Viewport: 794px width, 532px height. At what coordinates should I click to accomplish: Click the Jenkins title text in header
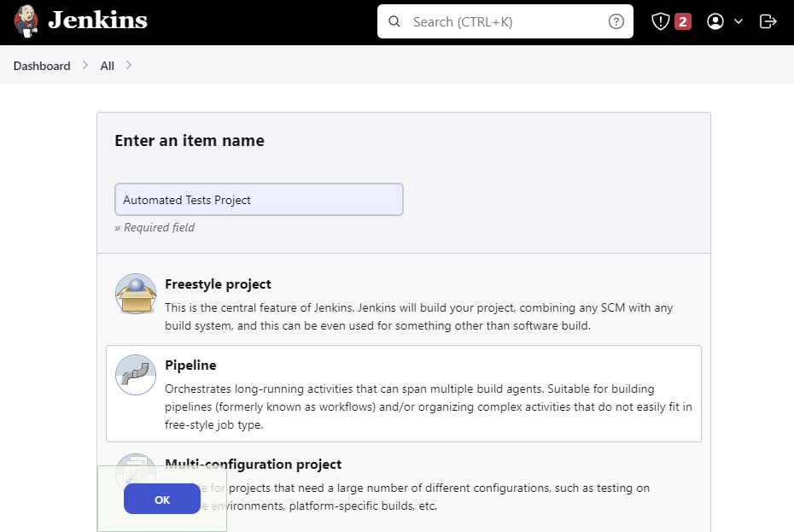click(97, 21)
